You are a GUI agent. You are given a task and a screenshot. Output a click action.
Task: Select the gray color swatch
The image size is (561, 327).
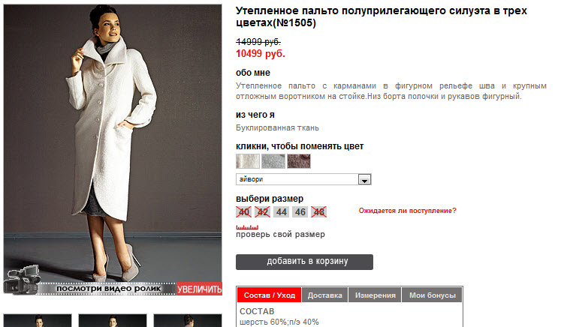(273, 161)
